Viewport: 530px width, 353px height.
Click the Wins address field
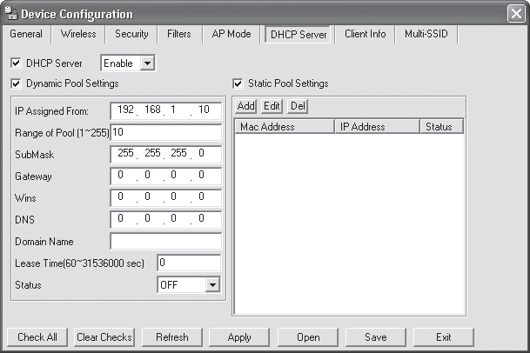[x=166, y=198]
